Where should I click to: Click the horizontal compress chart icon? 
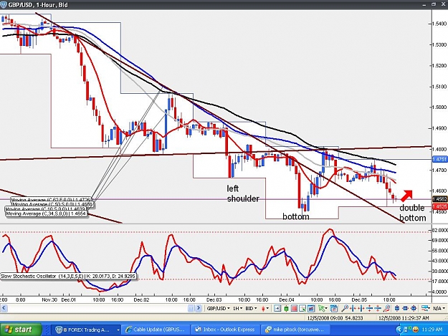pos(353,308)
